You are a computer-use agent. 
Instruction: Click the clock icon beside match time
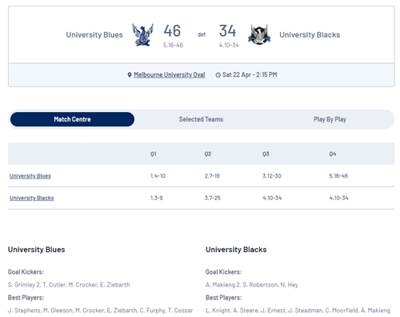tap(218, 75)
